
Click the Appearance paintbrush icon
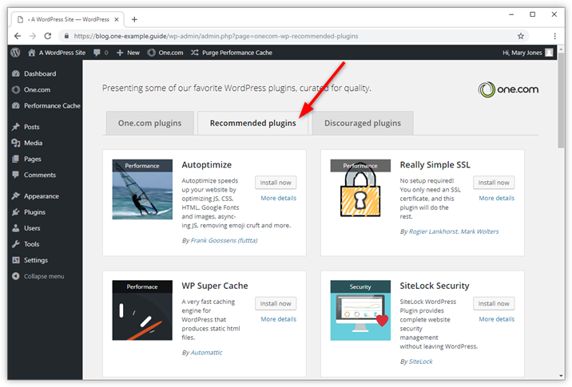16,196
